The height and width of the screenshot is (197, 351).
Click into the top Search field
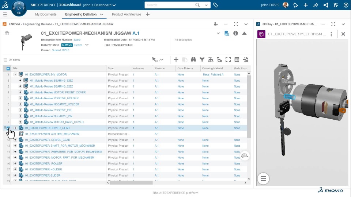(170, 5)
